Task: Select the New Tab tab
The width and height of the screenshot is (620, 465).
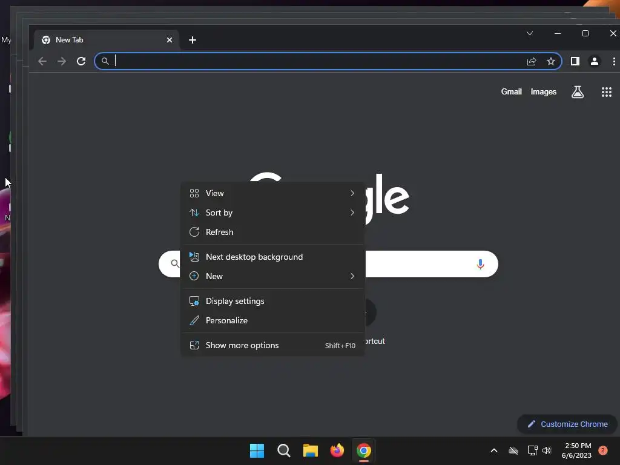Action: [105, 40]
